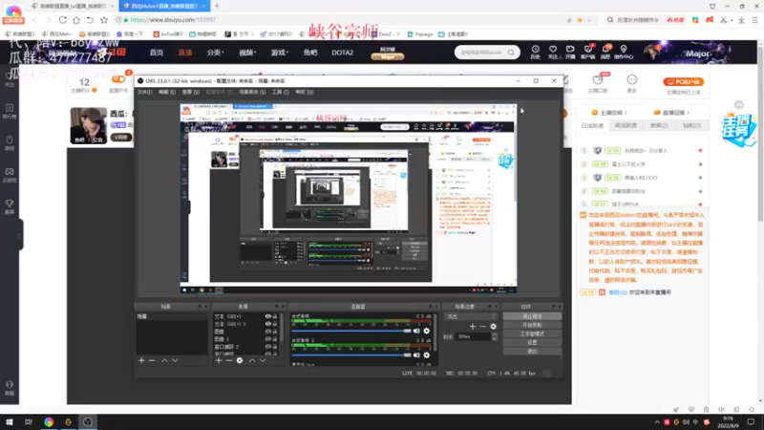Click the Exit button in OBS controls
The width and height of the screenshot is (764, 430).
(532, 351)
